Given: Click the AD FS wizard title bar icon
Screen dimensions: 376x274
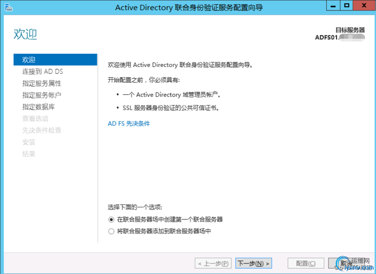Looking at the screenshot, I should coord(8,7).
